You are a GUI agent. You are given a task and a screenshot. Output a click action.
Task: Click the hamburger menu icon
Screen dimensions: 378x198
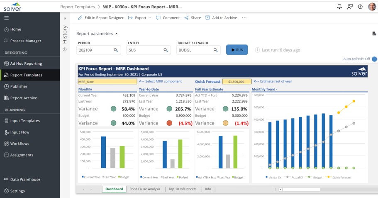[6, 18]
